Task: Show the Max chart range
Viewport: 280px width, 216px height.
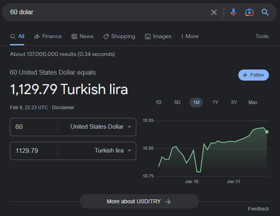Action: 253,102
